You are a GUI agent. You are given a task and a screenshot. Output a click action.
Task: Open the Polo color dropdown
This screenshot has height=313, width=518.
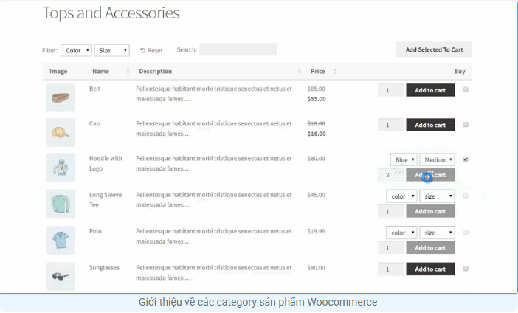pos(401,233)
